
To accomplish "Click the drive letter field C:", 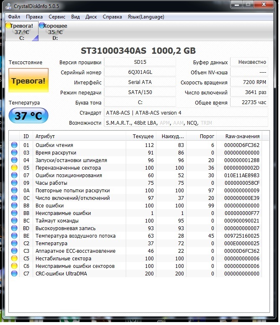I will click(x=140, y=102).
